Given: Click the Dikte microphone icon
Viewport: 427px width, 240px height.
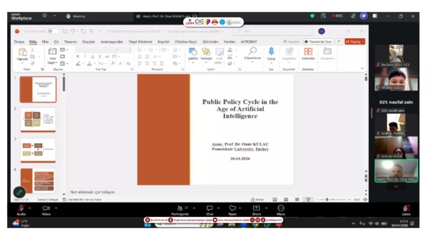Looking at the screenshot, I should click(271, 52).
